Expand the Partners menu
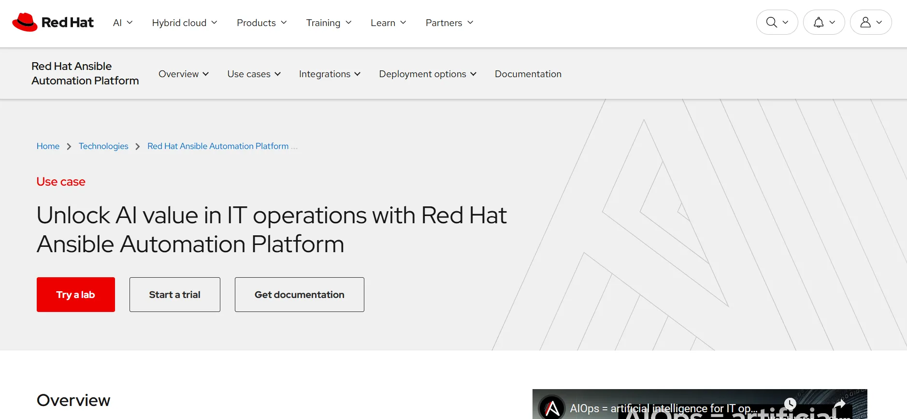The height and width of the screenshot is (419, 907). (x=449, y=23)
